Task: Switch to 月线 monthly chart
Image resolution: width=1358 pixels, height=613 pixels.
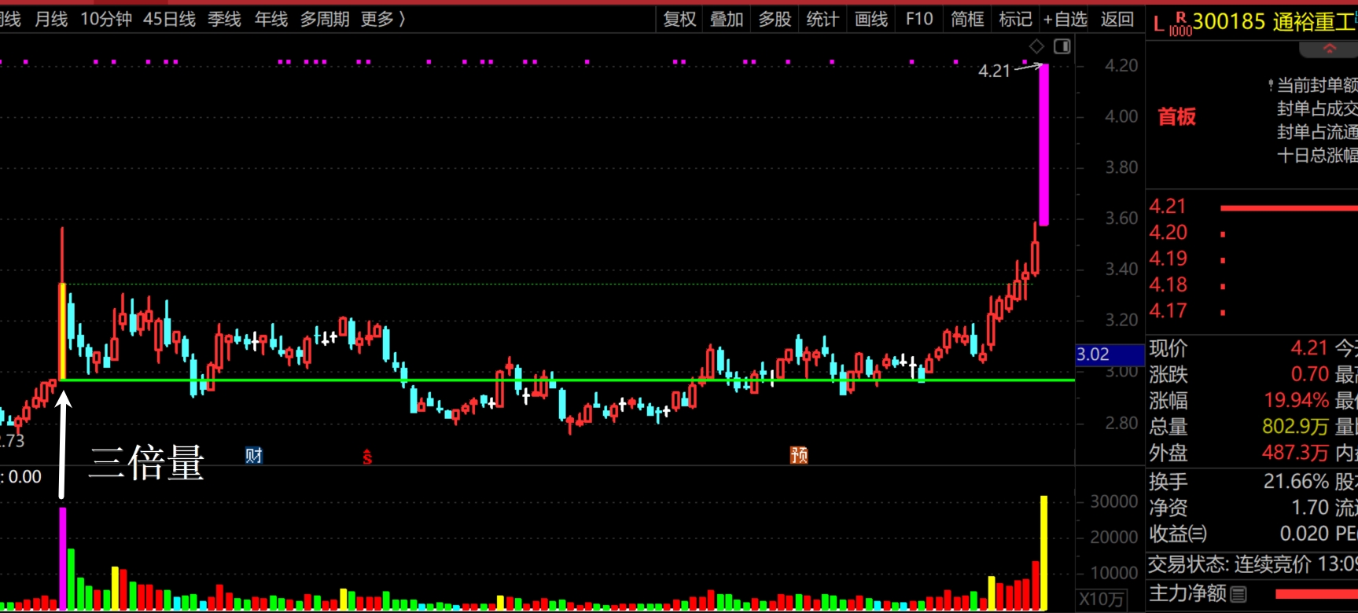Action: [51, 19]
